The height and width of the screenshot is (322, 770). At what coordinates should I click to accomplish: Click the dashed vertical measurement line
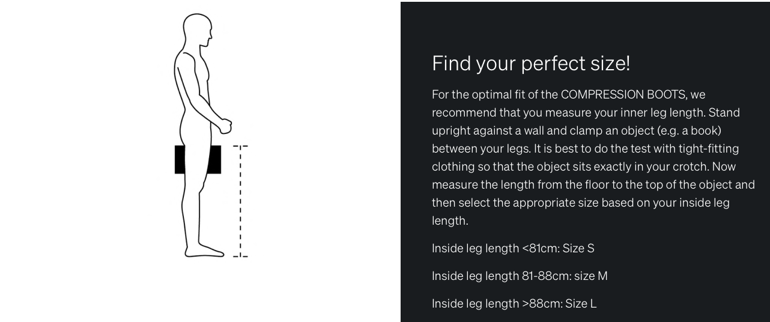point(240,201)
